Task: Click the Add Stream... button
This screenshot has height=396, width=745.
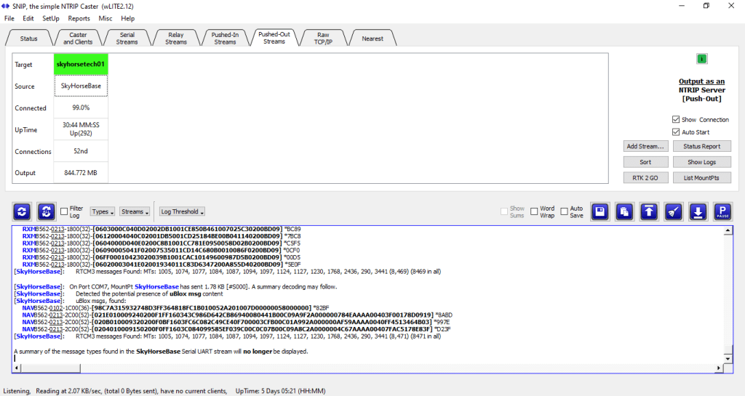Action: pyautogui.click(x=645, y=147)
